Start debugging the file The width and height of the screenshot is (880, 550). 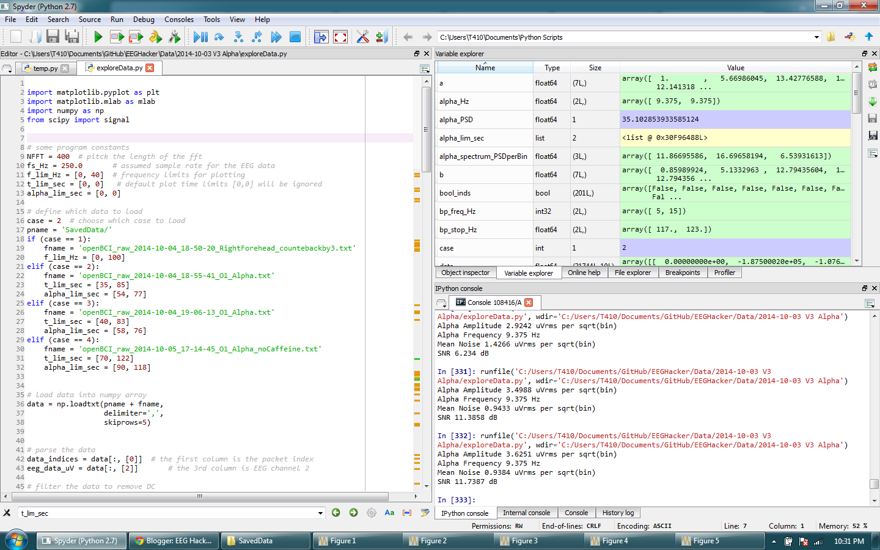(x=200, y=37)
